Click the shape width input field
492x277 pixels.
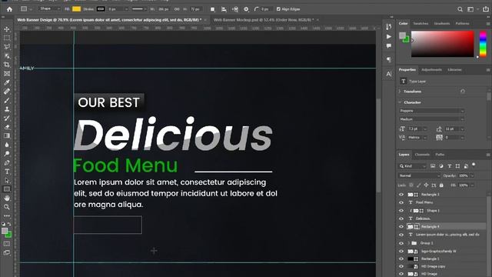pyautogui.click(x=163, y=9)
